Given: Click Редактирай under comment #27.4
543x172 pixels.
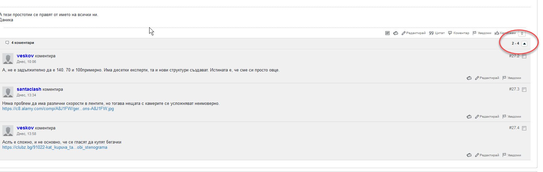Looking at the screenshot, I should point(487,155).
